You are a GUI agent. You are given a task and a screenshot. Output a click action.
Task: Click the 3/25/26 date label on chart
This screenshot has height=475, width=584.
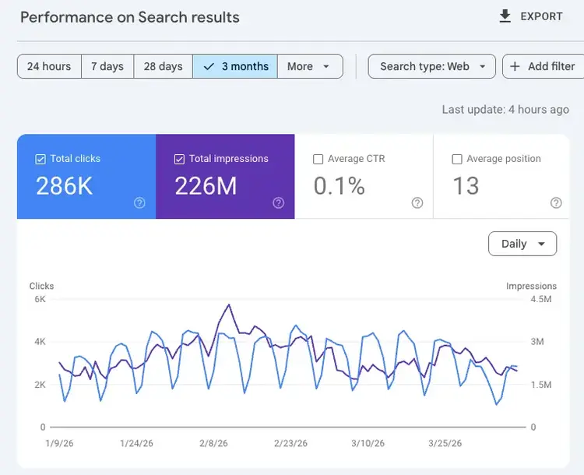click(x=445, y=443)
